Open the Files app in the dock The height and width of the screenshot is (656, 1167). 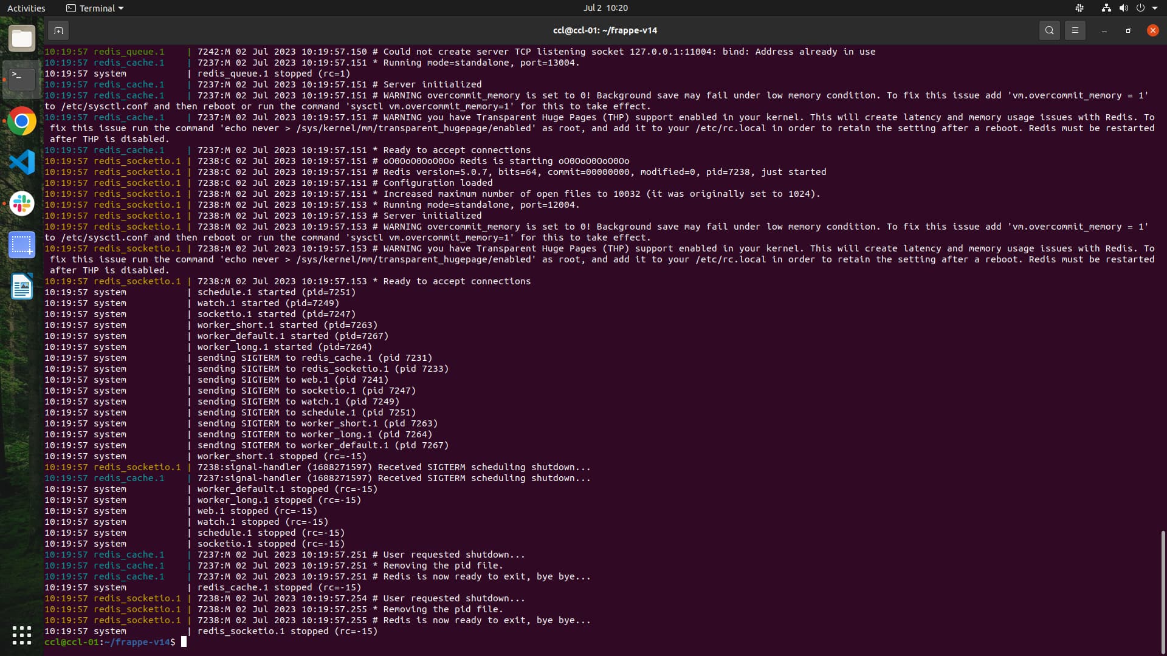[x=22, y=38]
